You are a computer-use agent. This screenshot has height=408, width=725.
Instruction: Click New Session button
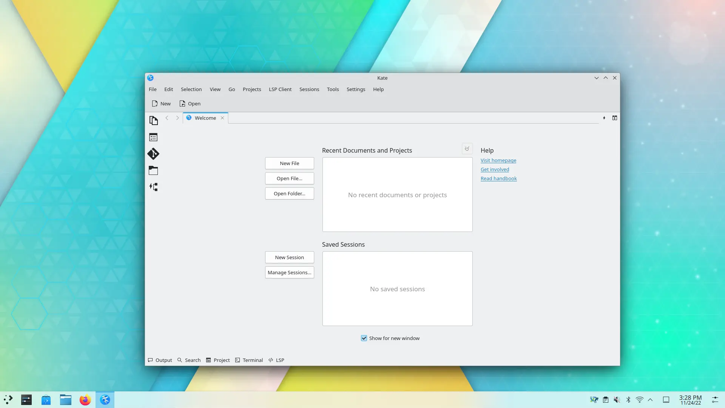coord(289,257)
